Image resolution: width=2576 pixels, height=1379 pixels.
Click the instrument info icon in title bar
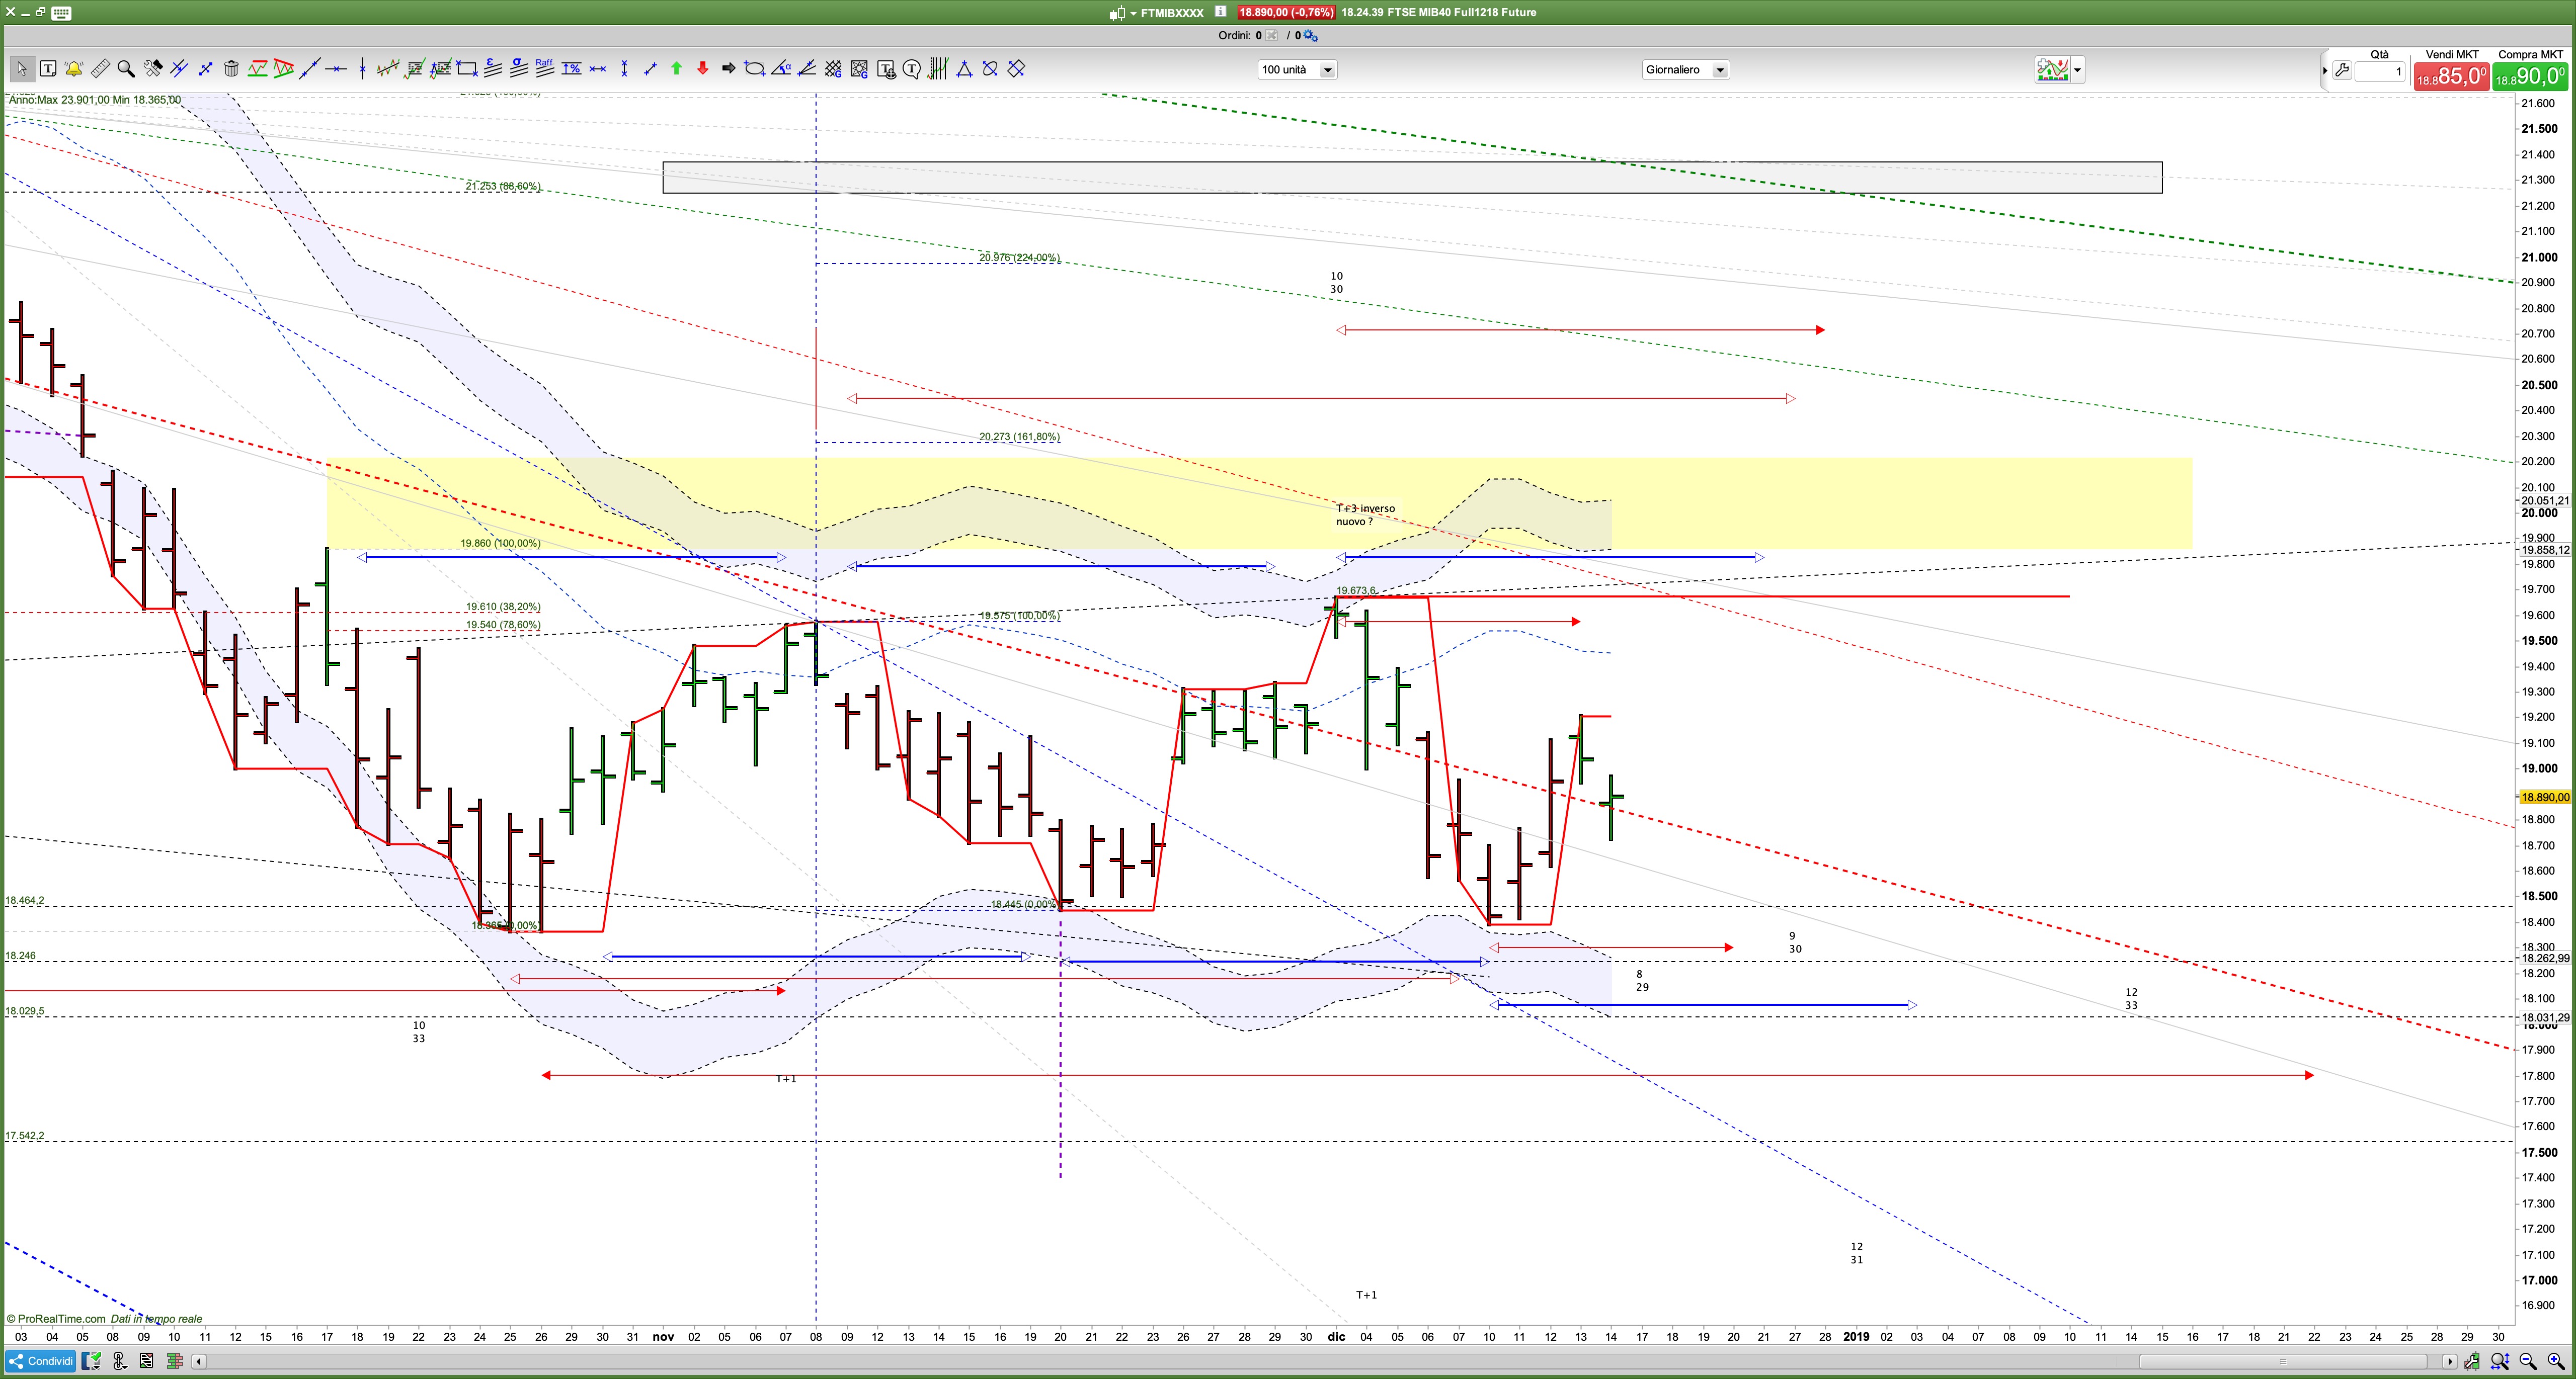point(1220,12)
